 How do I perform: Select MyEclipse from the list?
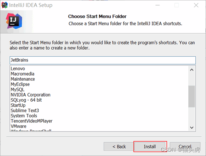tap(20, 84)
